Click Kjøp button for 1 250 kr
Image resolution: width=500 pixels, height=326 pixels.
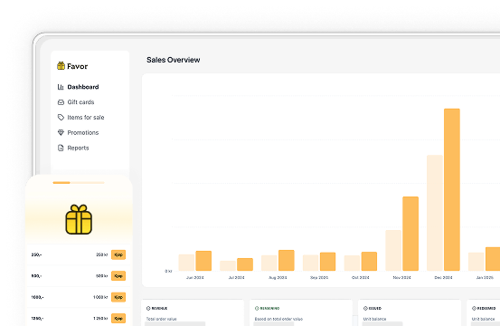pos(118,319)
